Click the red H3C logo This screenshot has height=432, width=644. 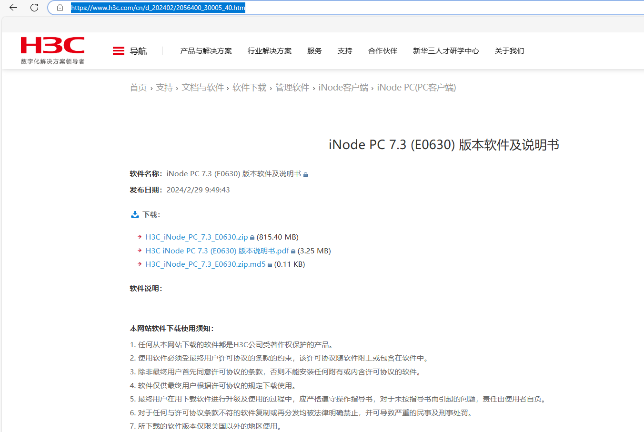coord(52,45)
